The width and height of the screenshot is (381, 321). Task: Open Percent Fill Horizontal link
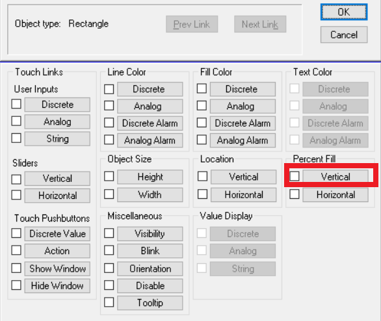coord(335,195)
